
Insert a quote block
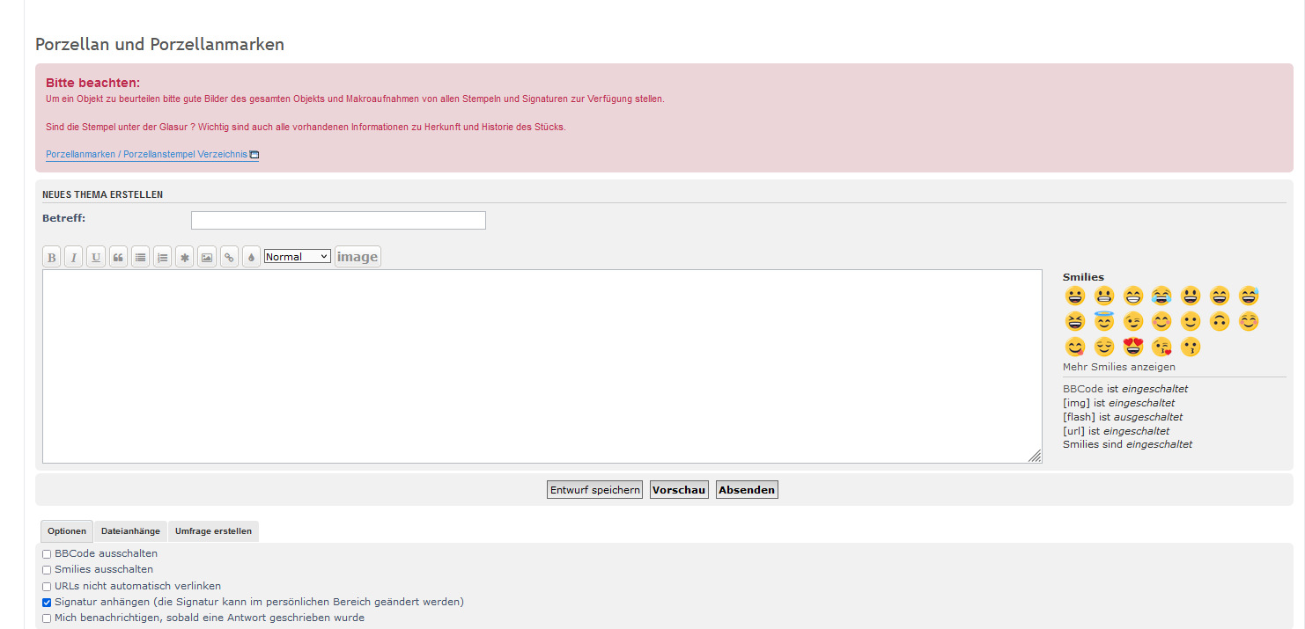click(118, 257)
